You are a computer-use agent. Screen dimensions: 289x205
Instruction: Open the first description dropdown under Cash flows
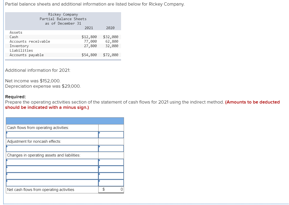(x=52, y=135)
